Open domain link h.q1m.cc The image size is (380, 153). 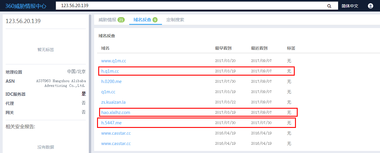point(110,71)
